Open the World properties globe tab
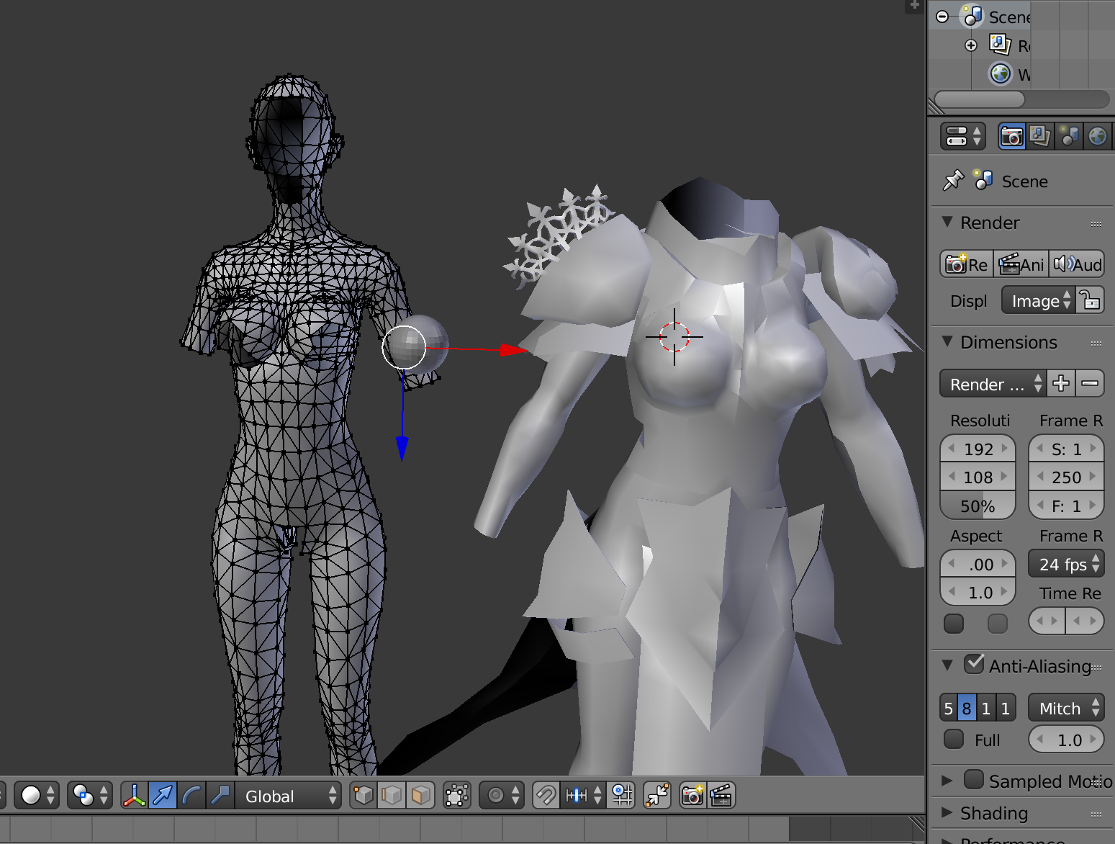 [1097, 136]
